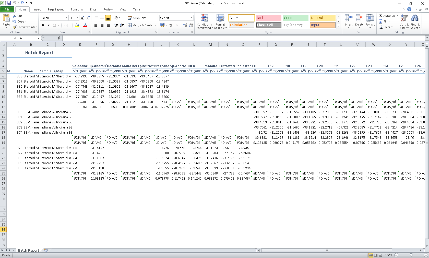Click the Format Painter brush icon
The height and width of the screenshot is (258, 429).
pyautogui.click(x=15, y=27)
